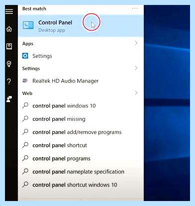This screenshot has height=206, width=195.
Task: Click the Control Panel app icon
Action: 28,25
